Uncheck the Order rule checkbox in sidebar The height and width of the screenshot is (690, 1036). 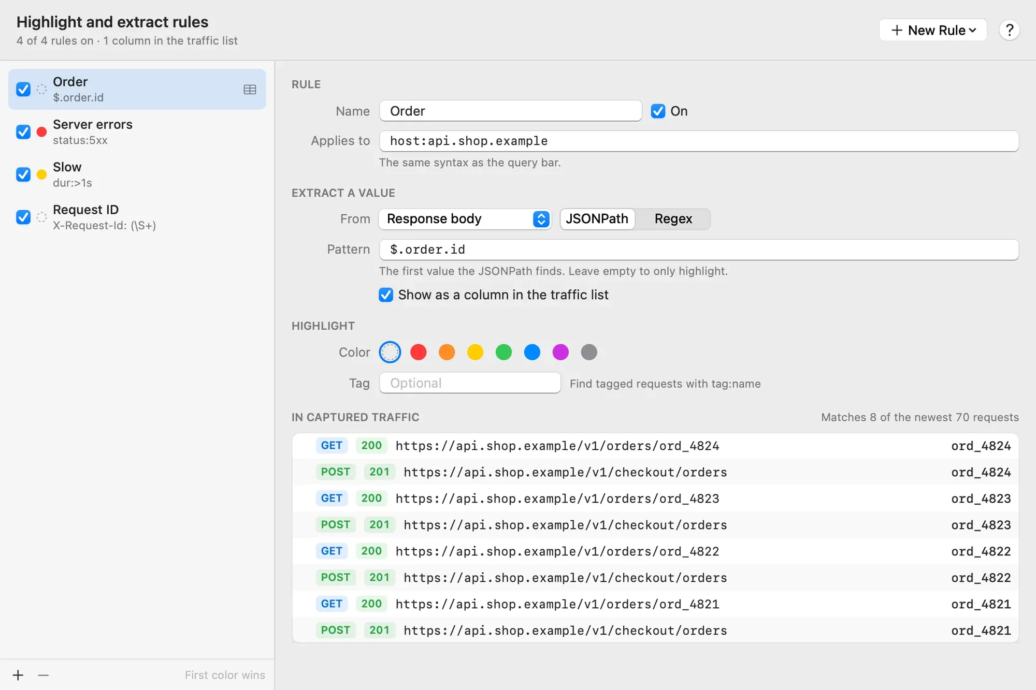[x=23, y=89]
